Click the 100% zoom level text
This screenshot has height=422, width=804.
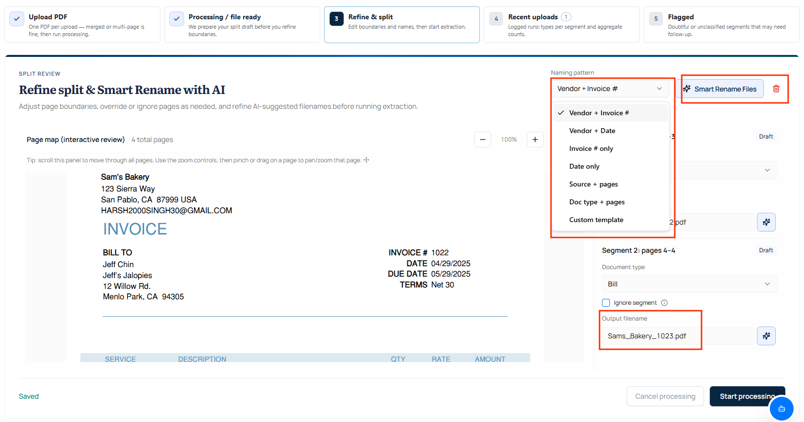coord(509,140)
